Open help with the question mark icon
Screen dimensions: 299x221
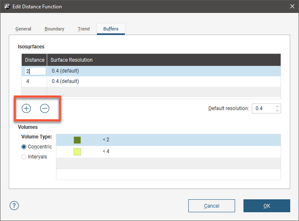[x=15, y=206]
